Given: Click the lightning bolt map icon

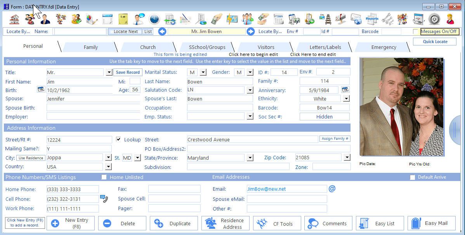Looking at the screenshot, I should pyautogui.click(x=232, y=19).
